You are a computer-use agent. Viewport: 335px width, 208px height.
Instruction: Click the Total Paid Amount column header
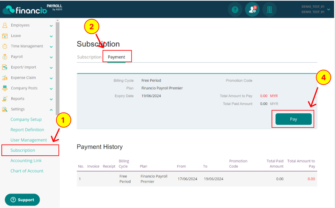point(275,164)
